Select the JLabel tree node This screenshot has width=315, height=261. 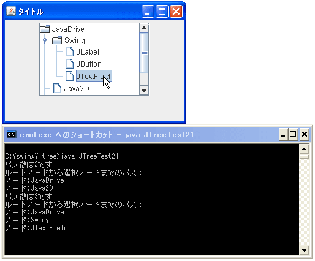tap(88, 52)
